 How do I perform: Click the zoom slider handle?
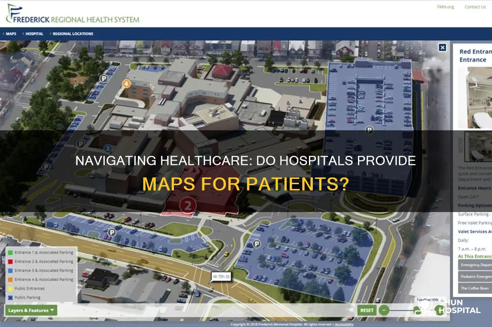(418, 310)
